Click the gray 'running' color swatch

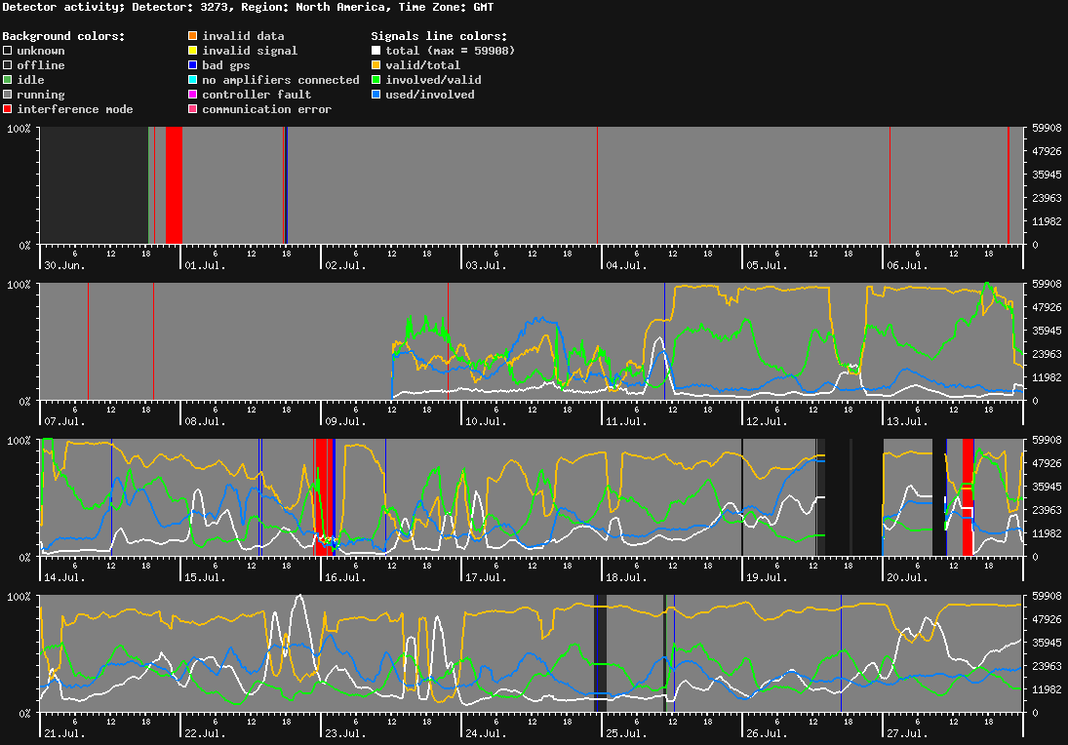8,95
